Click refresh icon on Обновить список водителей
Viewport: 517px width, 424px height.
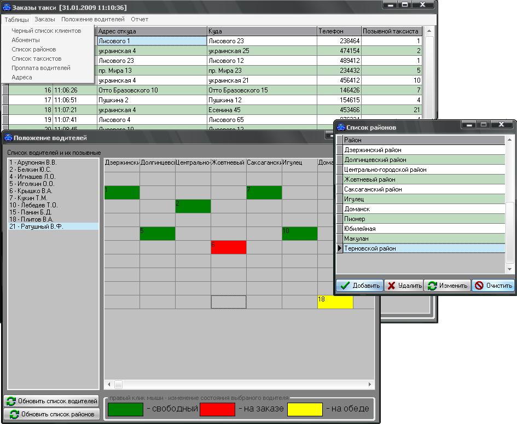pos(11,401)
